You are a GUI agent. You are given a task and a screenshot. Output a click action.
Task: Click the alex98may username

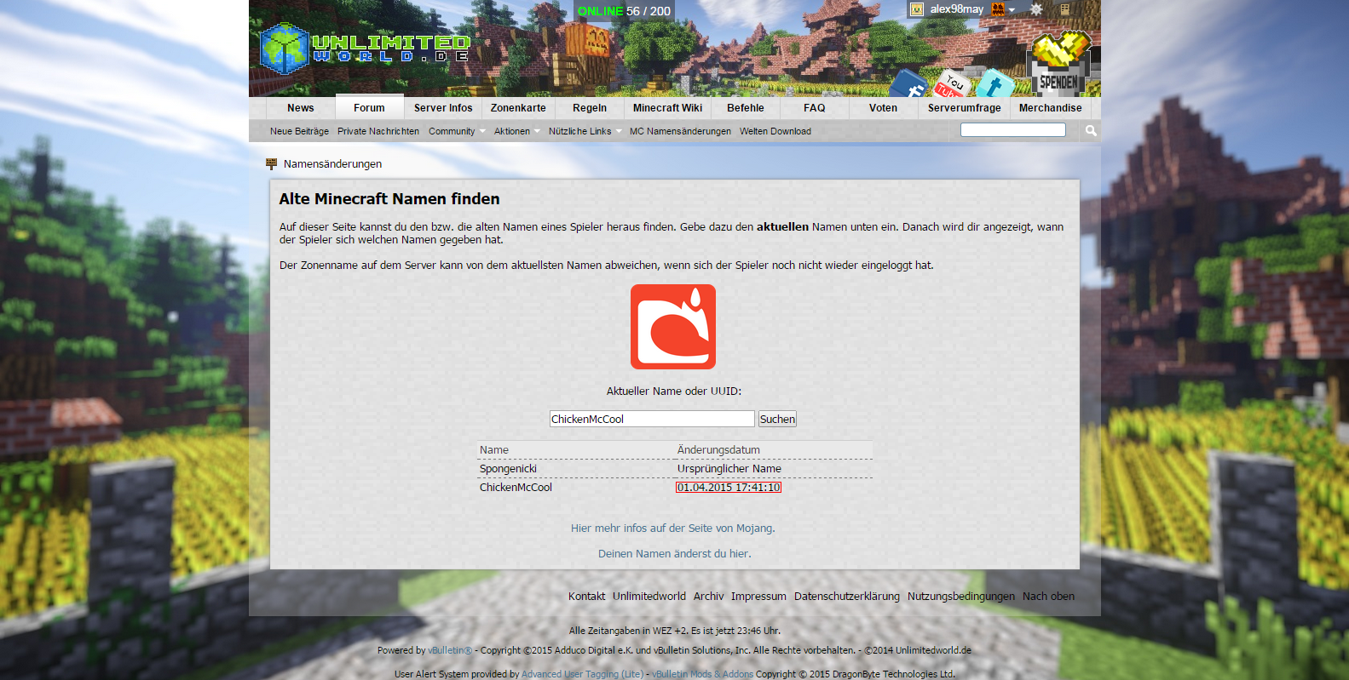[957, 9]
